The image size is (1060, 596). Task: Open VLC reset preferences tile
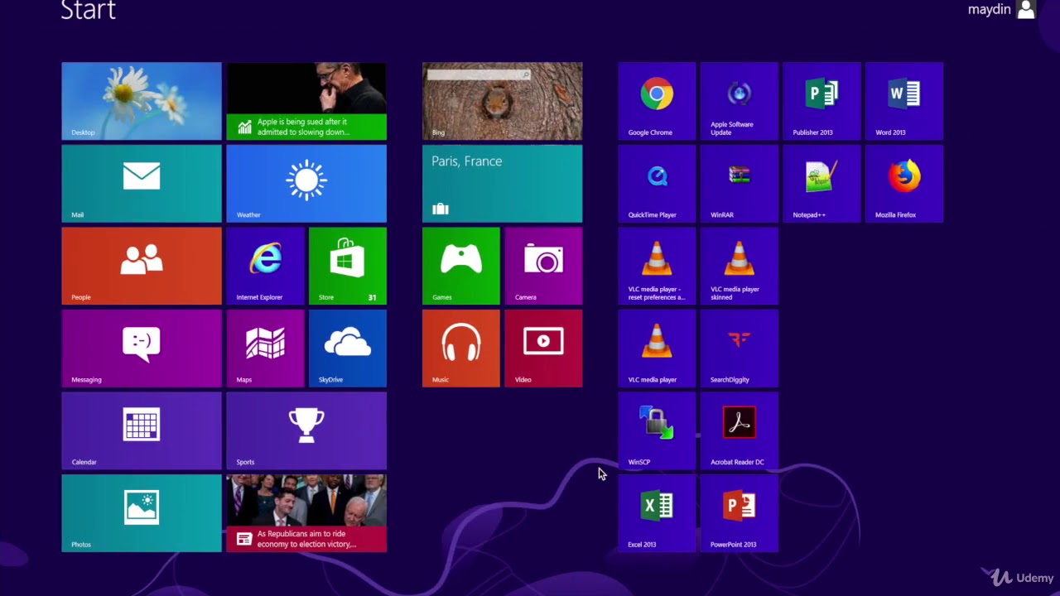click(x=657, y=267)
